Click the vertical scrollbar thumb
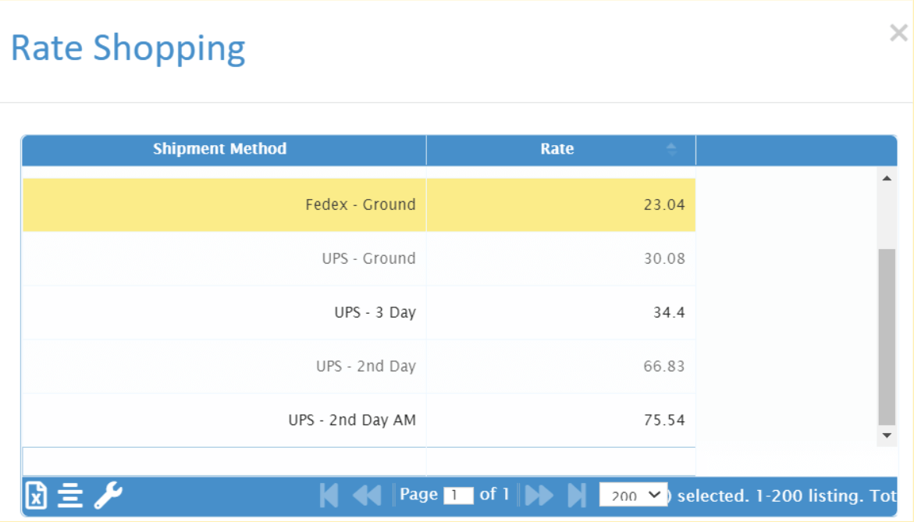The image size is (914, 522). (887, 337)
